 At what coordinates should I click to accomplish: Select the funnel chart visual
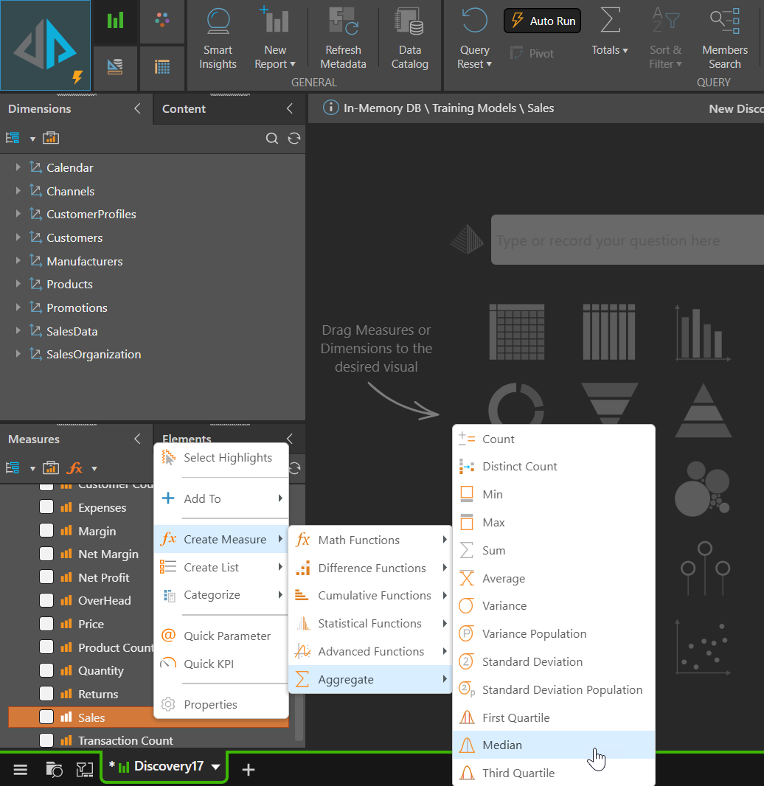pos(609,402)
